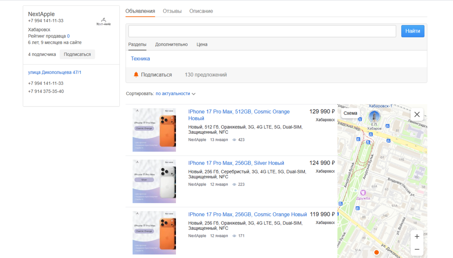Click the seller rating value 0
Viewport: 453px width, 258px height.
pos(68,36)
